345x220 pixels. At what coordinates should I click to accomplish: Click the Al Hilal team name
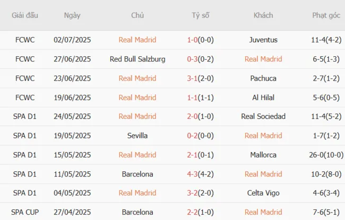(263, 97)
